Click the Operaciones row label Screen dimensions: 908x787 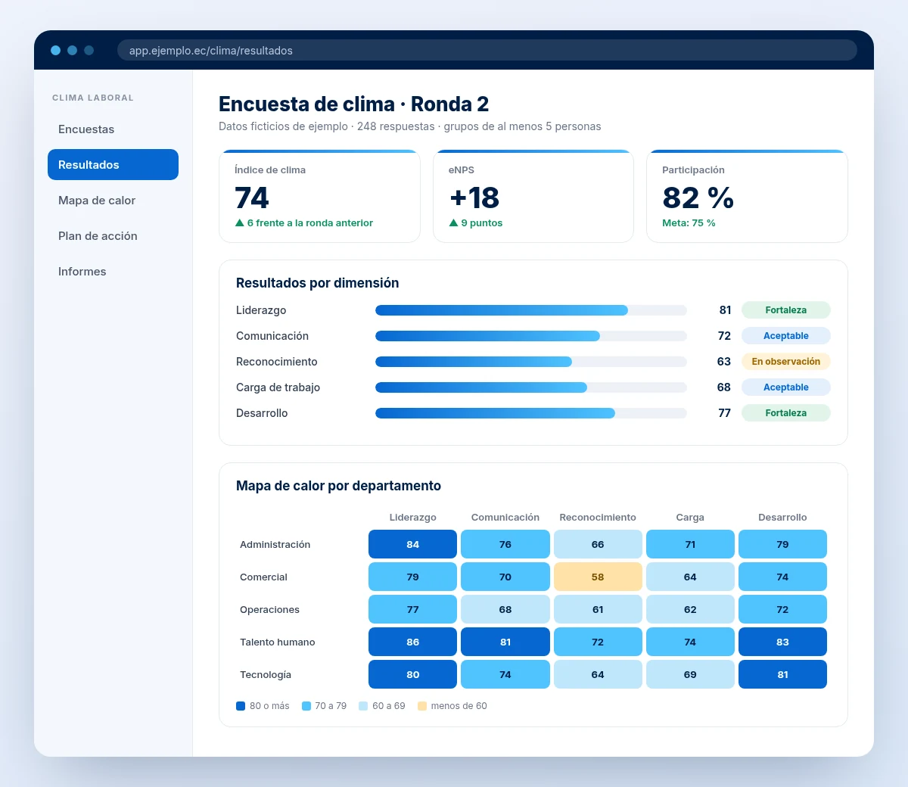click(269, 610)
